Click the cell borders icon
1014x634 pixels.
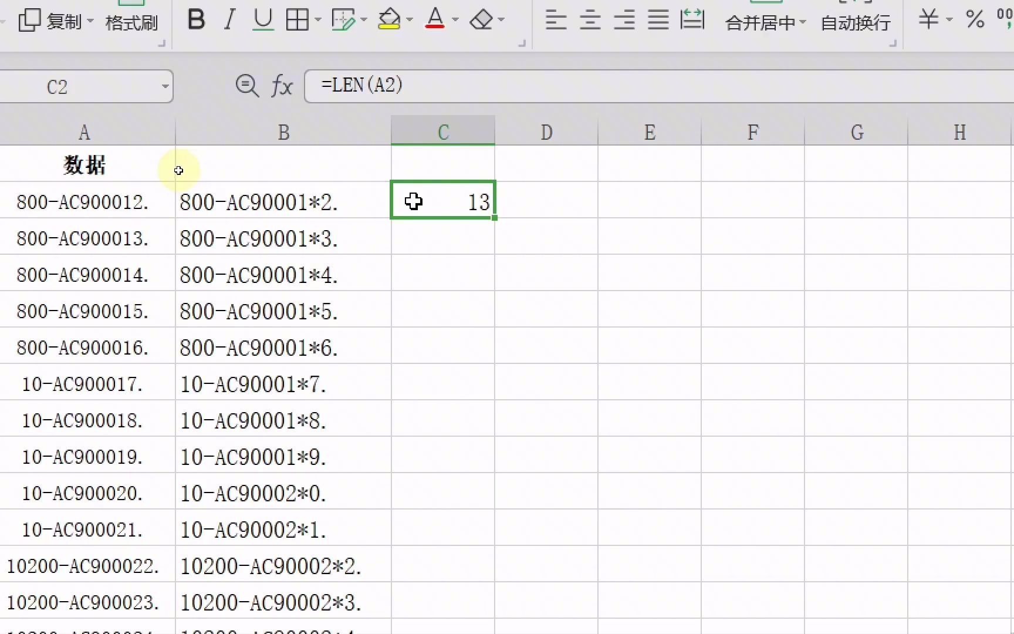(297, 20)
